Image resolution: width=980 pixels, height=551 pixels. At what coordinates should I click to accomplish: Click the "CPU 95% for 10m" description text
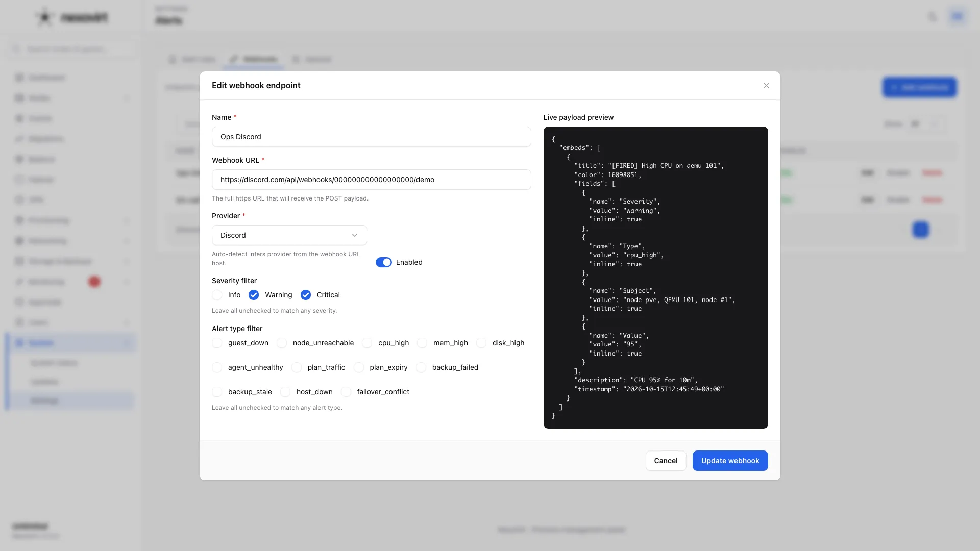663,380
